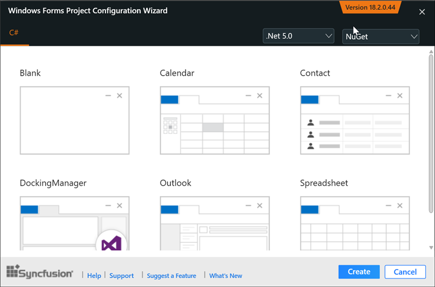The image size is (435, 287).
Task: Open the .Net 5.0 framework dropdown
Action: (x=299, y=36)
